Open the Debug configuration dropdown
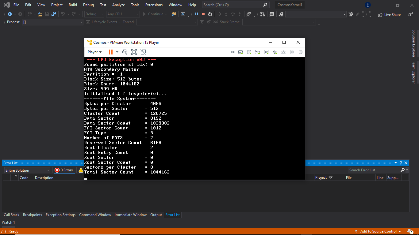This screenshot has height=235, width=419. (94, 14)
